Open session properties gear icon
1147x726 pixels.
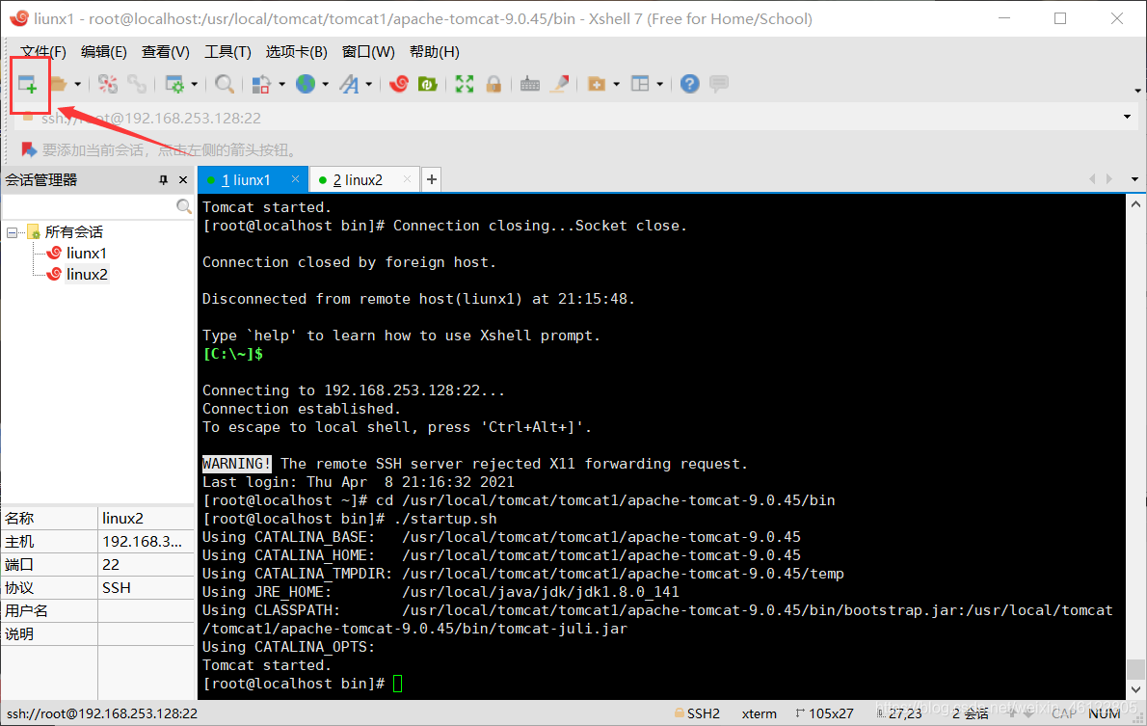click(174, 84)
